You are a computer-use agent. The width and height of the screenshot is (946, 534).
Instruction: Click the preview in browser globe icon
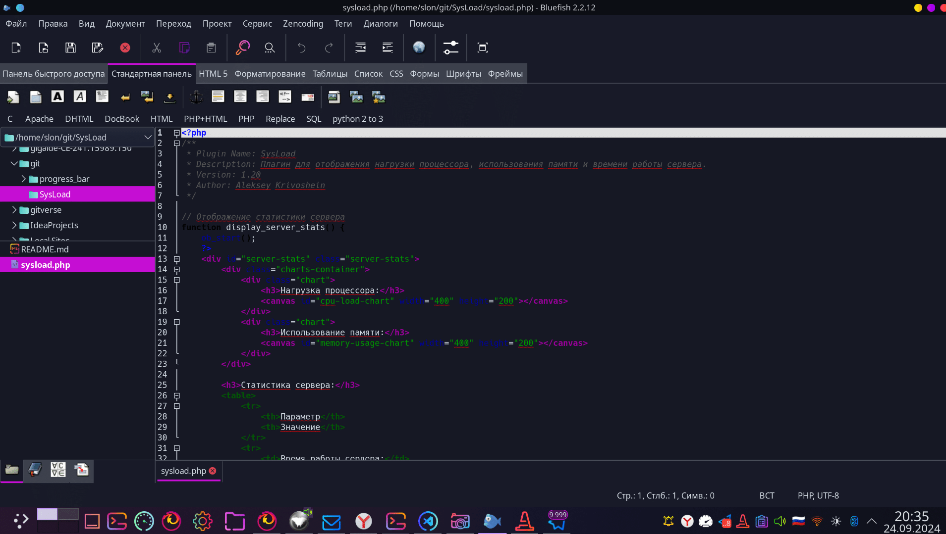click(419, 48)
